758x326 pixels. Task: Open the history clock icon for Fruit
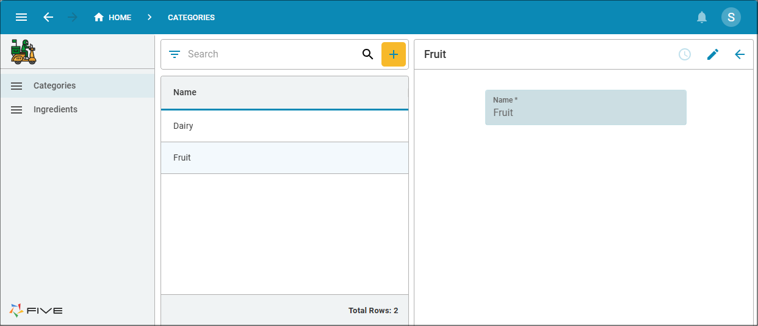click(x=685, y=54)
